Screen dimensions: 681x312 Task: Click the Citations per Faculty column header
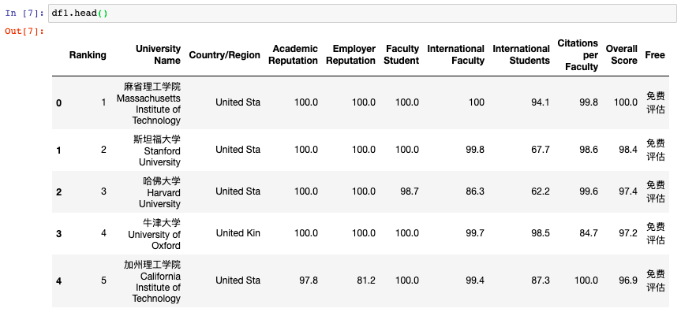pos(578,55)
